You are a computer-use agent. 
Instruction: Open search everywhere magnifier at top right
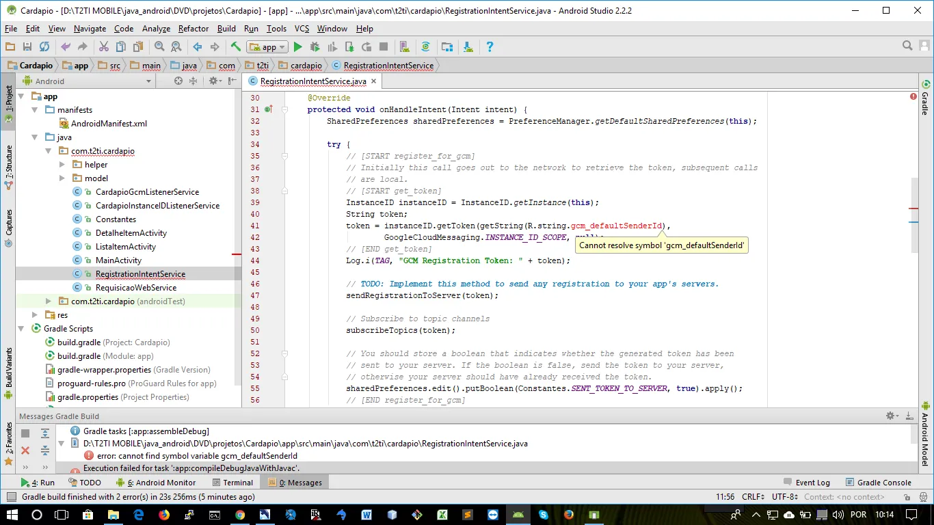[x=907, y=46]
